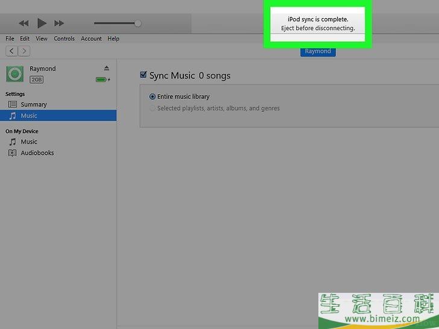Eject the Raymond iPod
Image resolution: width=439 pixels, height=329 pixels.
[x=106, y=68]
